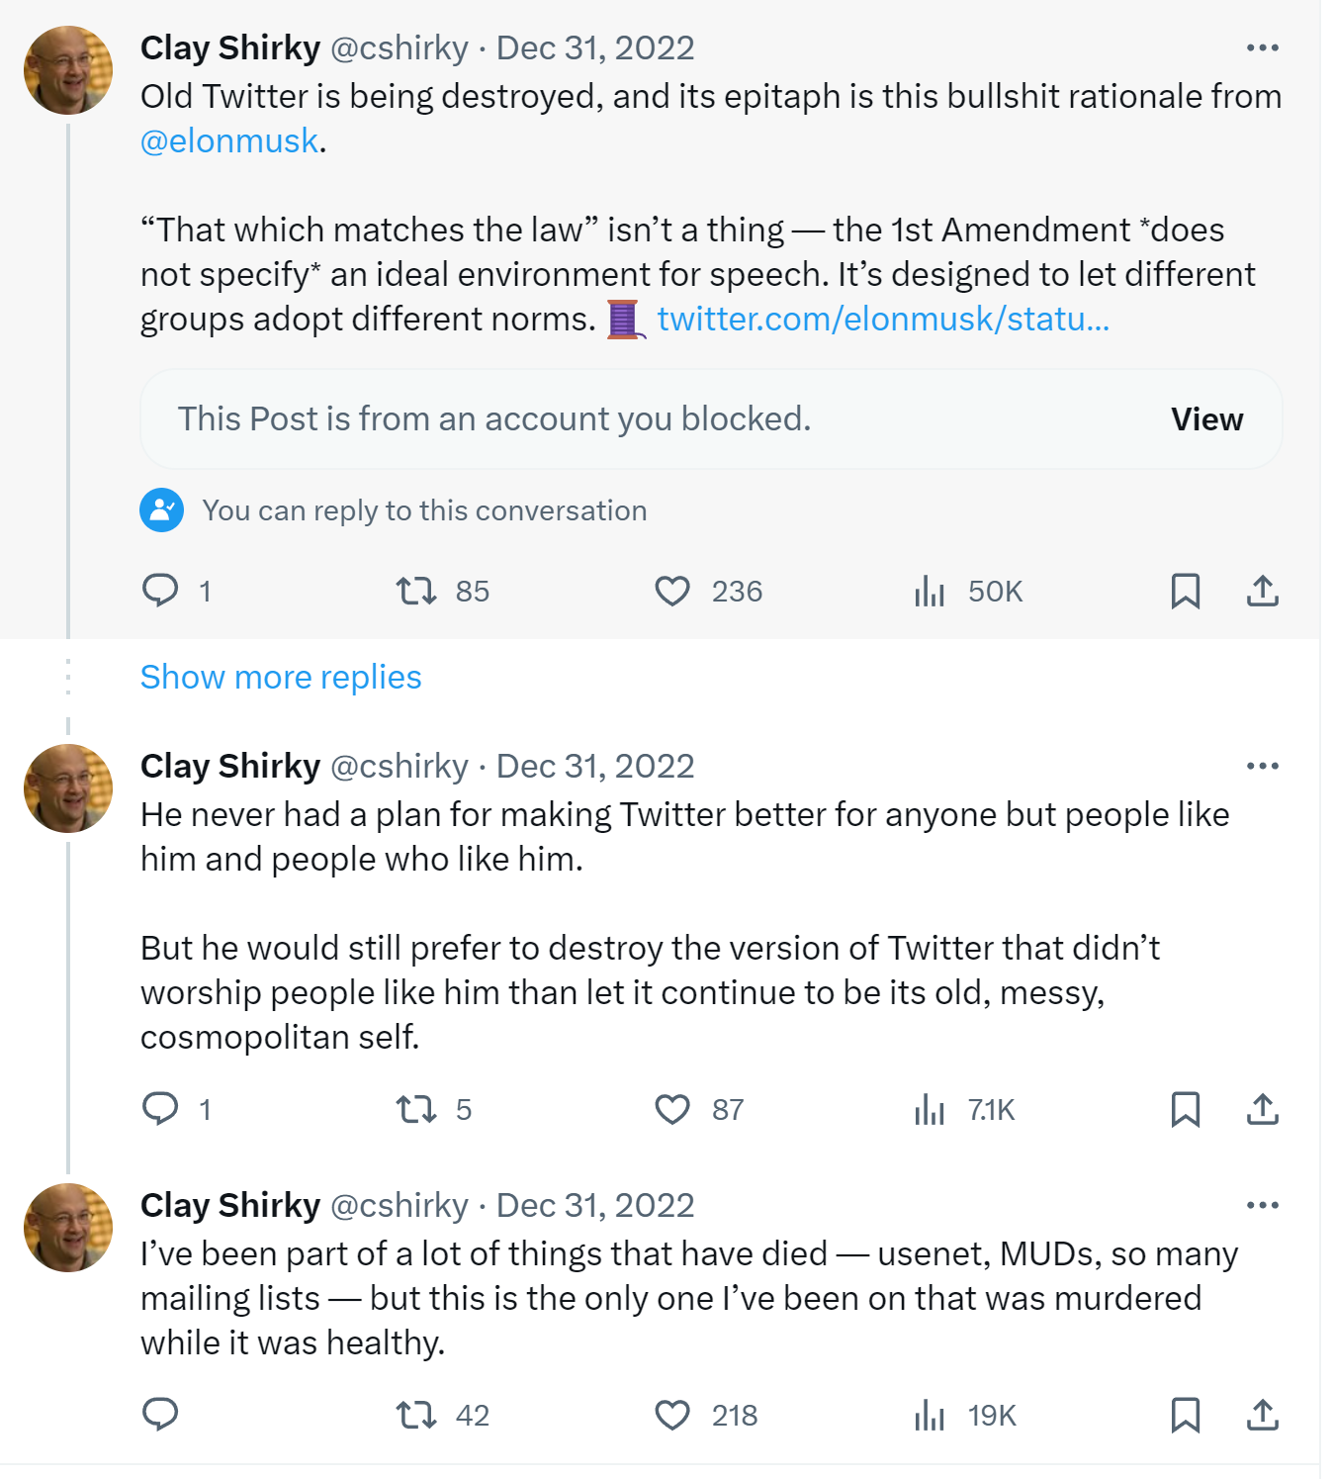Share the first tweet about Old Twitter
This screenshot has height=1479, width=1333.
(1263, 591)
